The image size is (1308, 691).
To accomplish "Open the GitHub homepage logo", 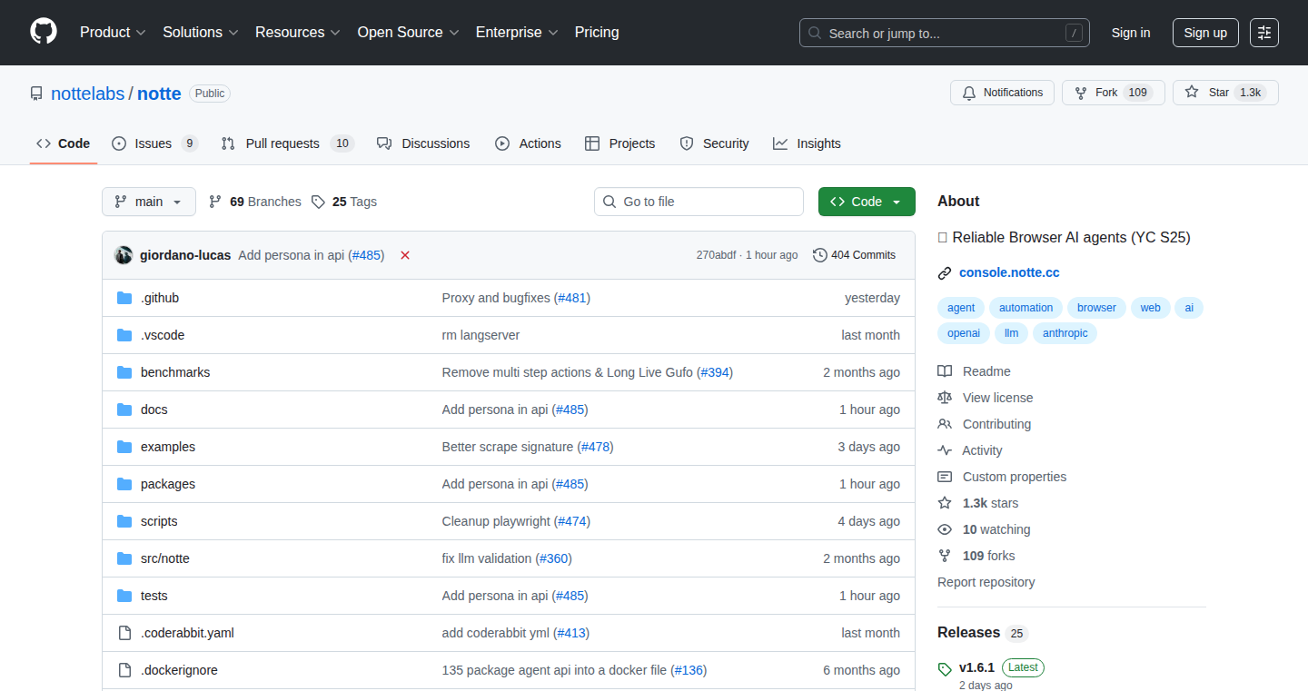I will (x=44, y=32).
